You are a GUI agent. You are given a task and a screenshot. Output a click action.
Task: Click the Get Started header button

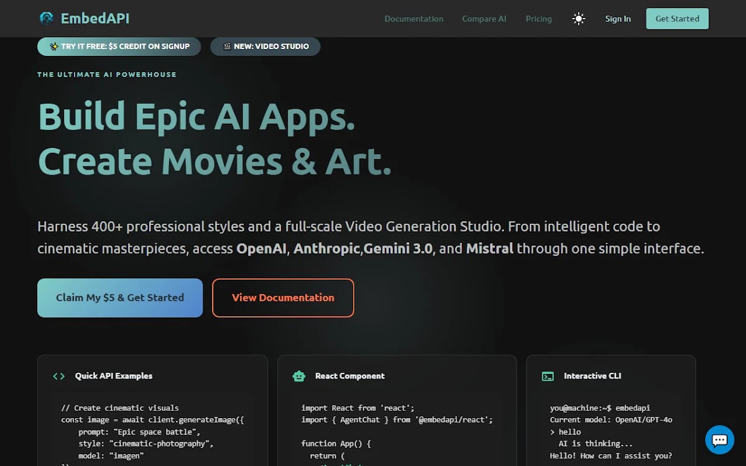tap(678, 19)
